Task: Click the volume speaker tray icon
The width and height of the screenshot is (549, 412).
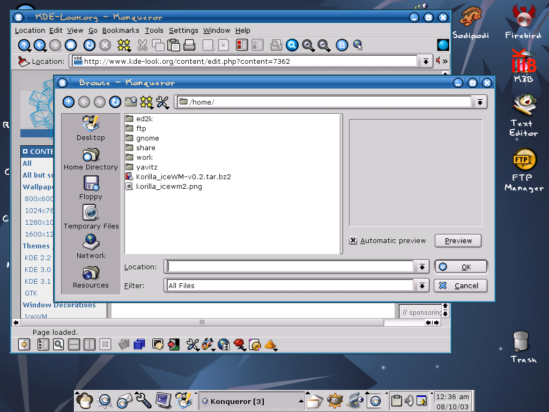Action: [x=409, y=400]
